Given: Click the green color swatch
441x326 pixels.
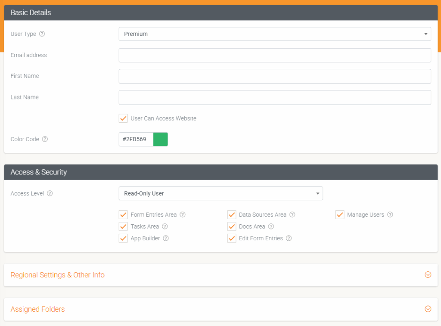Looking at the screenshot, I should (161, 139).
